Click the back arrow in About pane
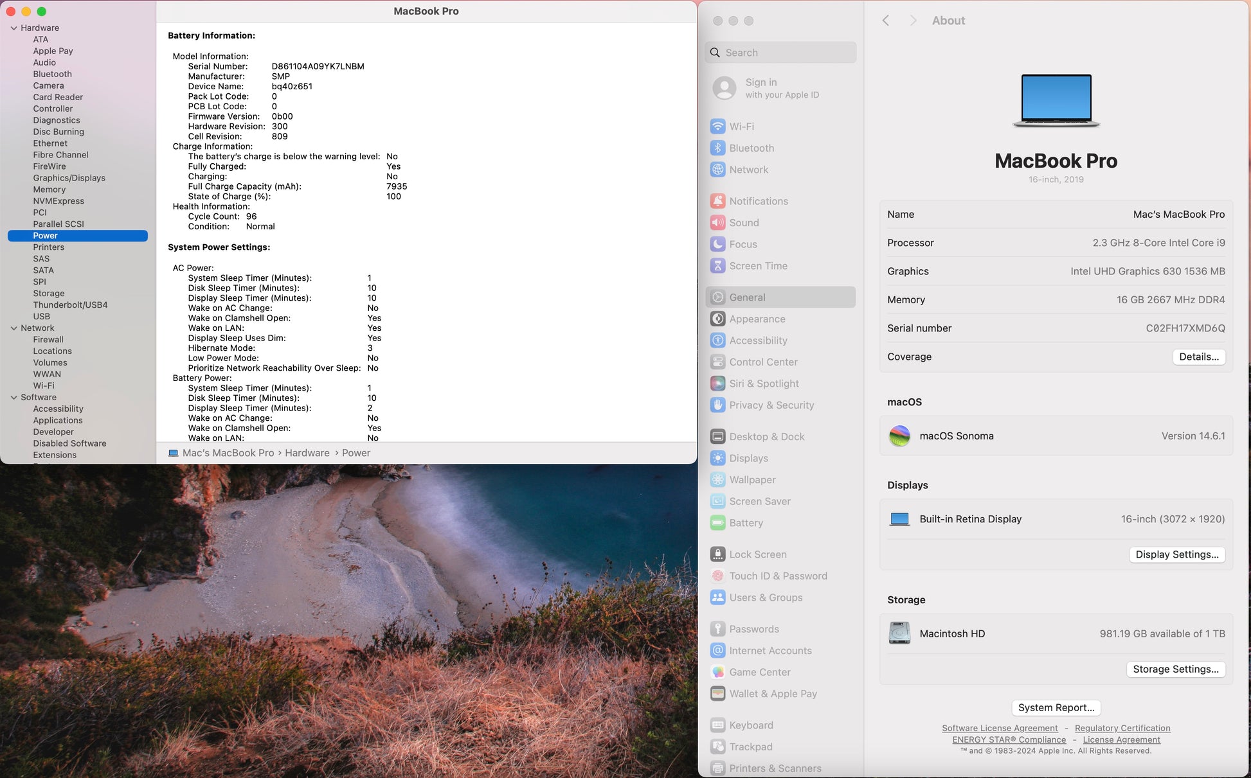This screenshot has height=778, width=1251. point(886,21)
